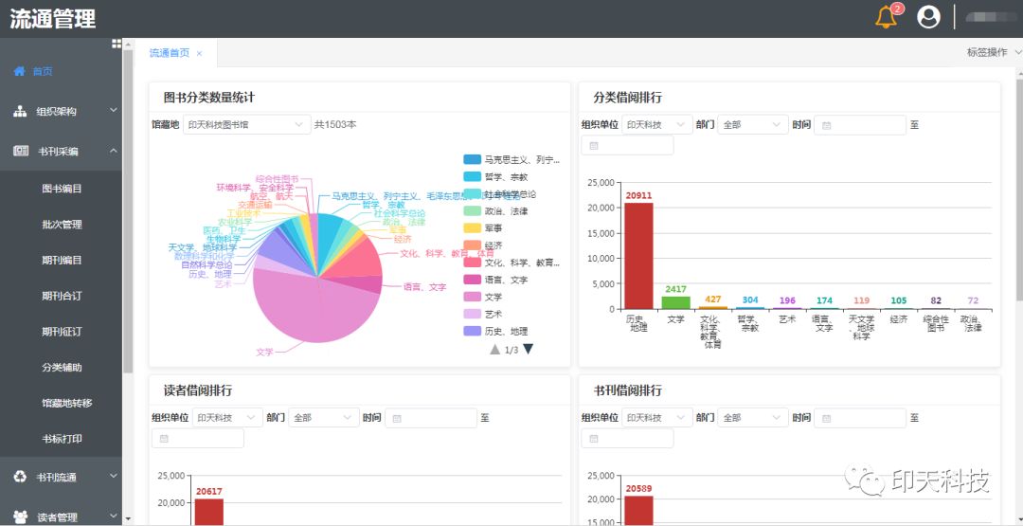
Task: Toggle 文学 legend entry
Action: [x=483, y=297]
